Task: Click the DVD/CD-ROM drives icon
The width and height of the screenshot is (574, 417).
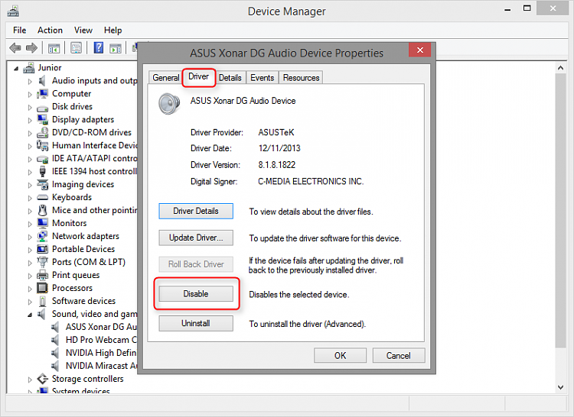Action: [x=42, y=132]
